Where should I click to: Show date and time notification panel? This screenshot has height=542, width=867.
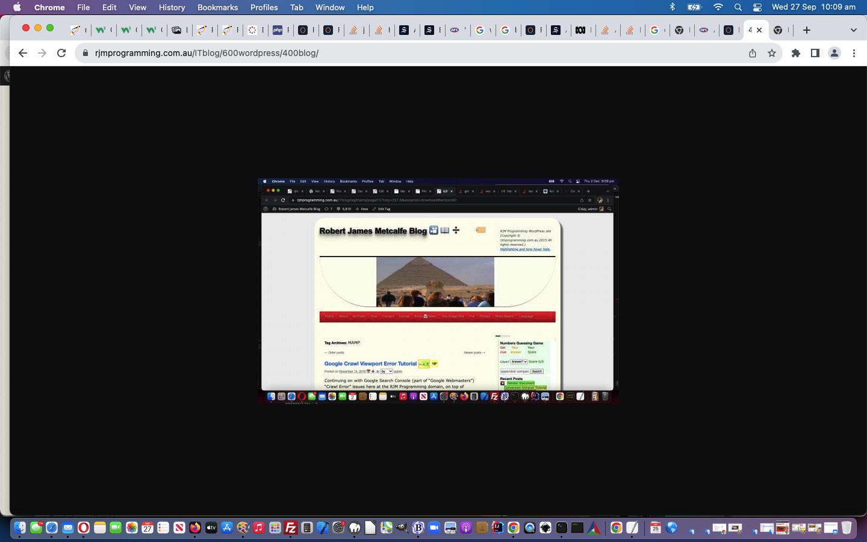(813, 7)
